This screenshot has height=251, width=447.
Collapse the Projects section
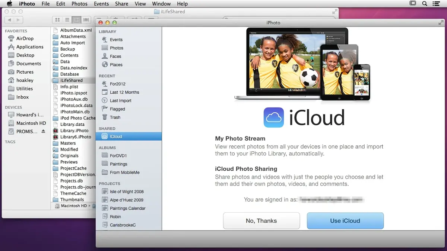tap(110, 183)
